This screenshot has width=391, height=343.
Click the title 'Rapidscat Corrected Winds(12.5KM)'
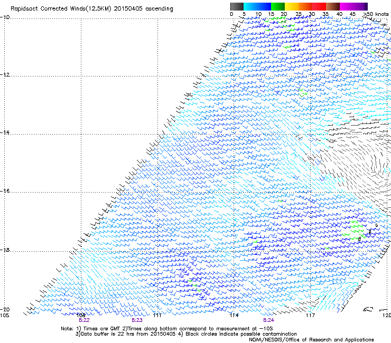tap(61, 9)
